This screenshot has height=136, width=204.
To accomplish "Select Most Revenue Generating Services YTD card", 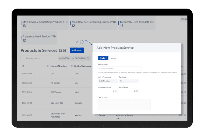I will pyautogui.click(x=93, y=23).
